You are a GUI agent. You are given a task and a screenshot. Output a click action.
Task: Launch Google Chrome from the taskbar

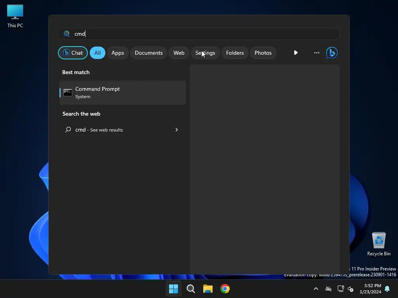pos(225,289)
